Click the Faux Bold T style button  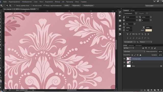pos(127,34)
